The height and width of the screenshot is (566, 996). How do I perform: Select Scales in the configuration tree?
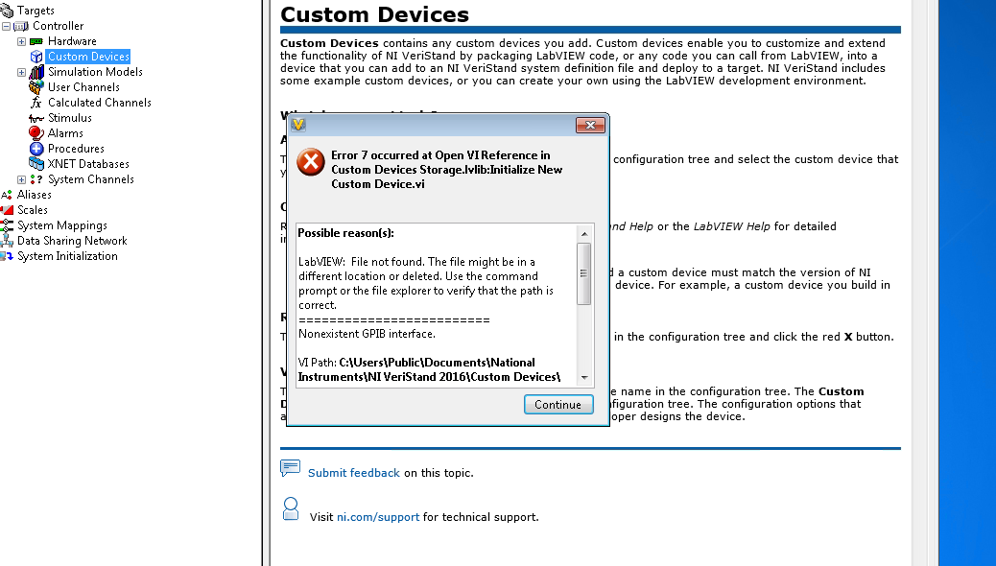point(32,210)
